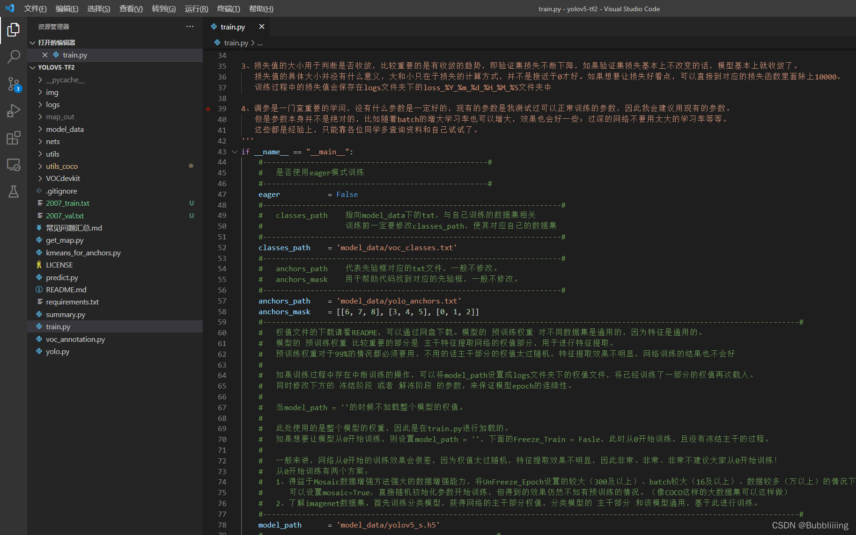Click the breadcrumb ellipsis after train.py
856x535 pixels.
tap(260, 43)
